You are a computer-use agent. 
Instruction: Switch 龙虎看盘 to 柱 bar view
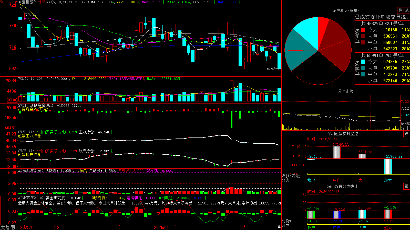[x=400, y=10]
